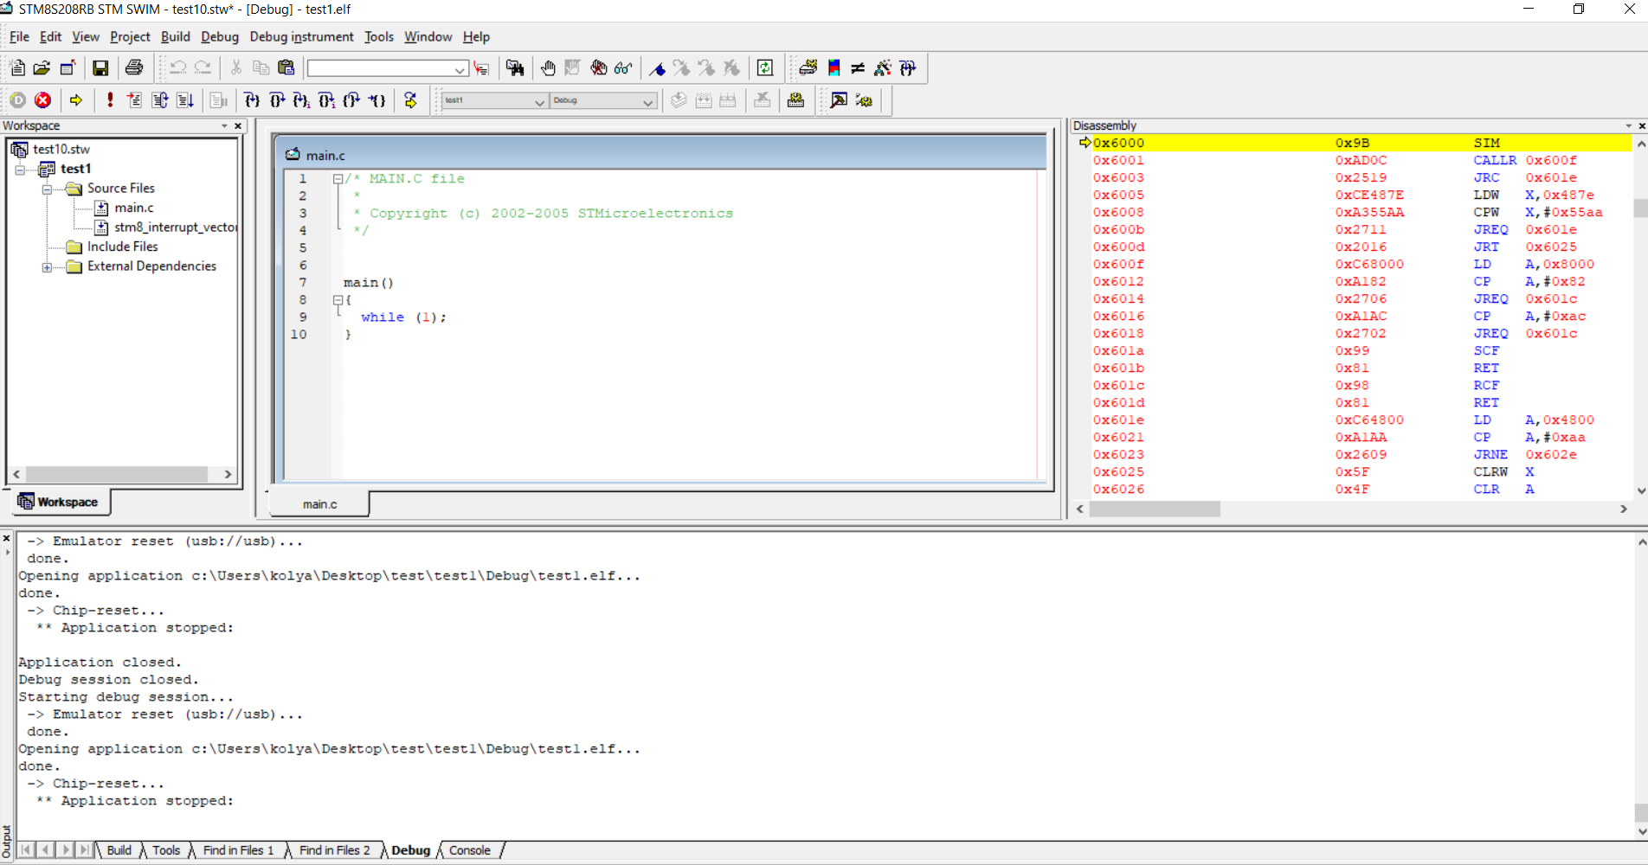Expand the External Dependencies folder

coord(47,266)
